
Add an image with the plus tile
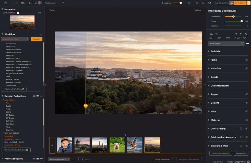pyautogui.click(x=52, y=145)
